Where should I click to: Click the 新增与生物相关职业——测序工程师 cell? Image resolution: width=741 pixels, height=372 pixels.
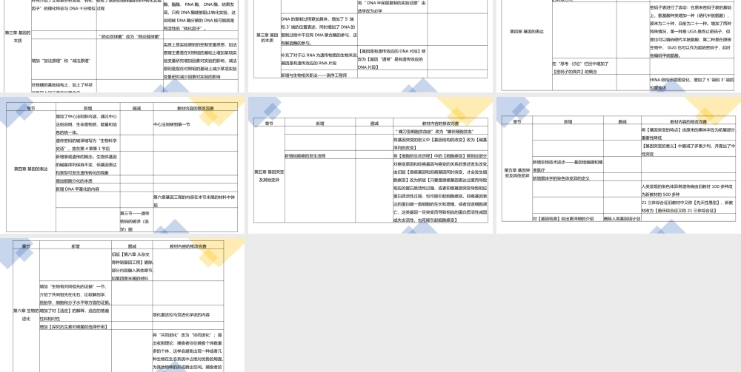(315, 75)
